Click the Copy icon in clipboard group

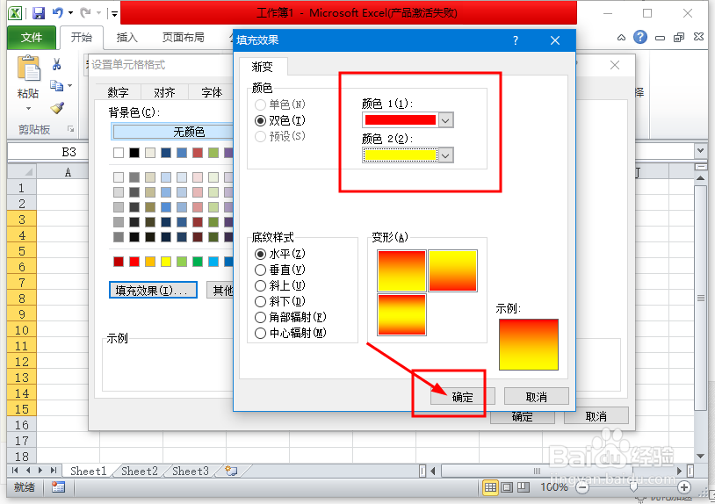[x=56, y=85]
